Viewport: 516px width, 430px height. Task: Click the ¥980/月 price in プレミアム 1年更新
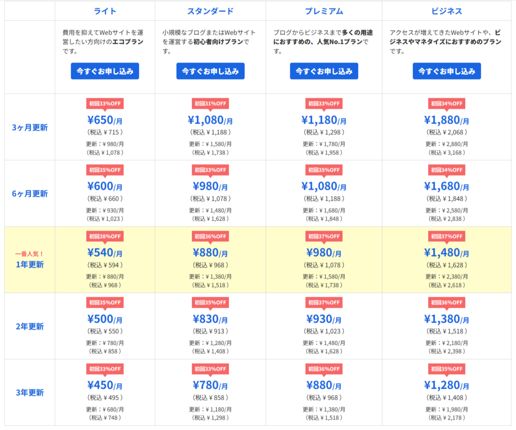point(324,253)
